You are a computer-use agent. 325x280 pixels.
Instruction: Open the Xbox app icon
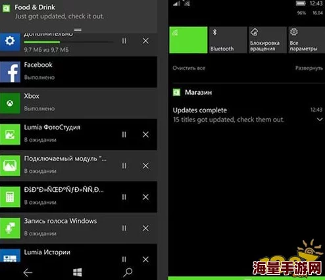point(10,103)
